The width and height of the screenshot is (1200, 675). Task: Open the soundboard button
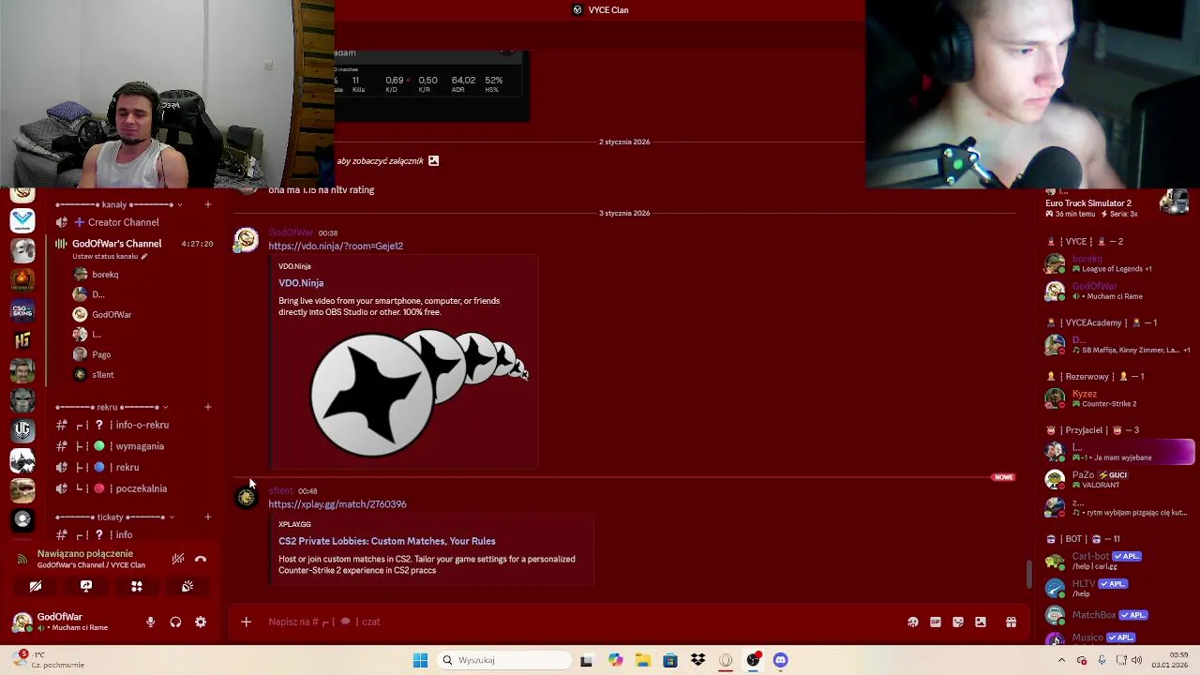coord(187,586)
